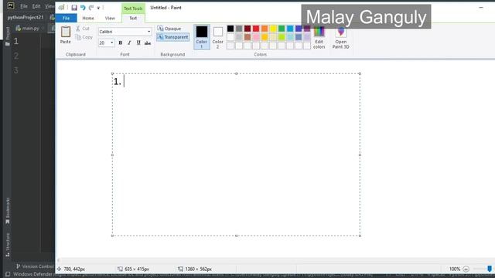Select Color 2 background button

point(217,37)
